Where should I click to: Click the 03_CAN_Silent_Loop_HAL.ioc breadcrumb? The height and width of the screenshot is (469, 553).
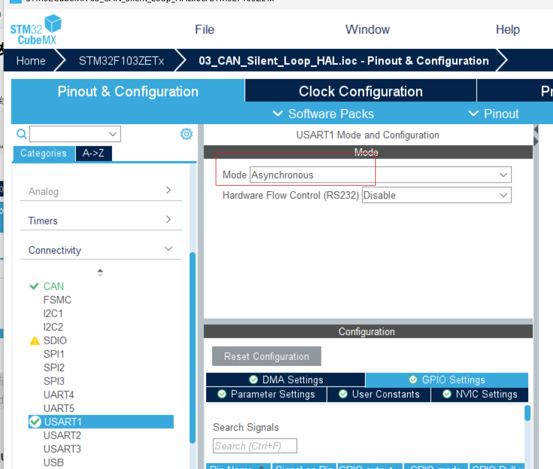pos(343,61)
